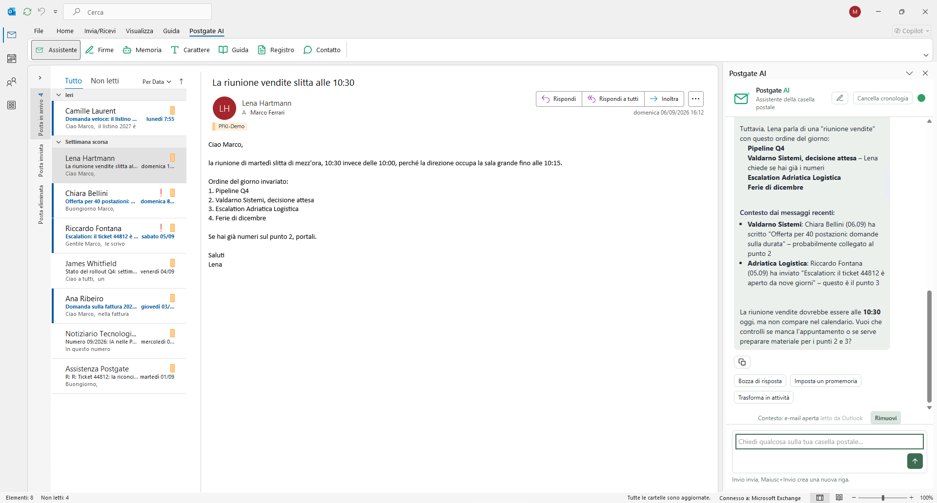The width and height of the screenshot is (937, 503).
Task: Expand the ribbon display options chevron
Action: [926, 55]
